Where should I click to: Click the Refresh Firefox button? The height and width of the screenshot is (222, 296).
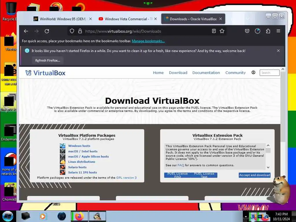(48, 60)
